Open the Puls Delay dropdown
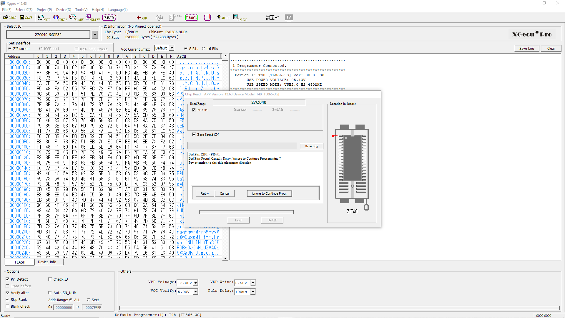 [x=253, y=292]
